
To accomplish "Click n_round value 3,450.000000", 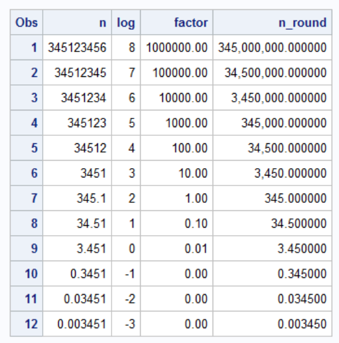I will pyautogui.click(x=272, y=173).
